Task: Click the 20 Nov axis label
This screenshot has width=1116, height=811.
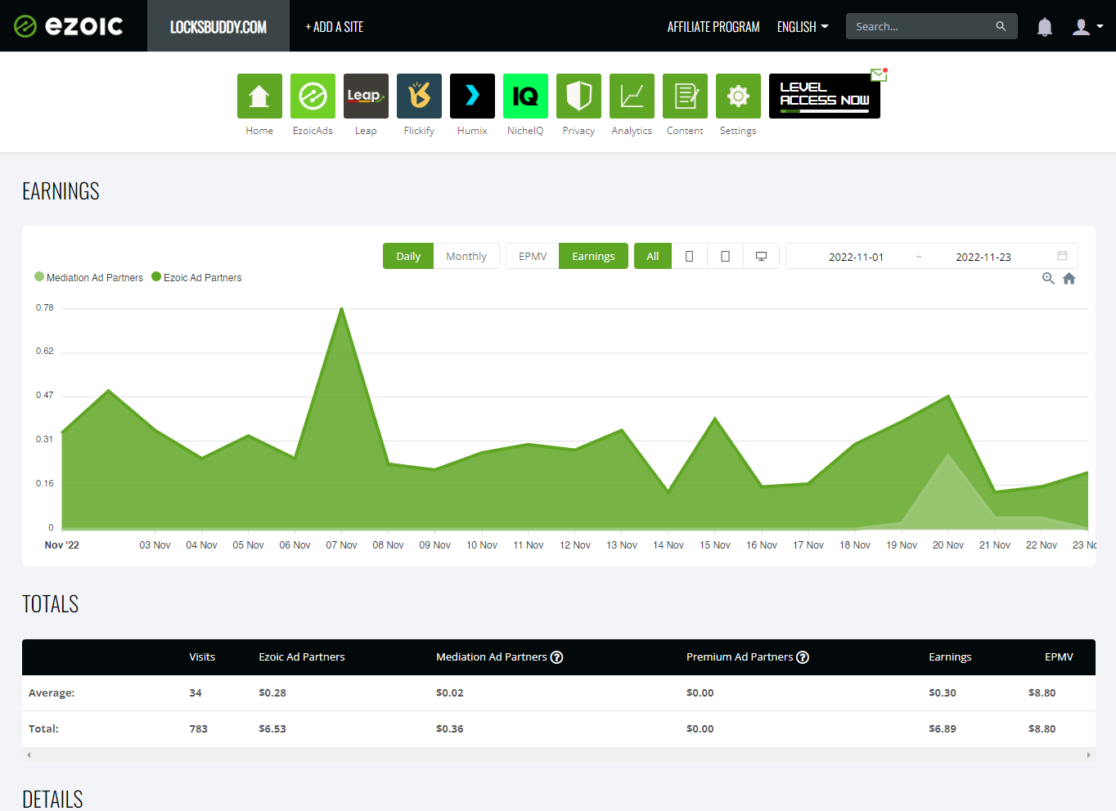Action: click(x=948, y=545)
